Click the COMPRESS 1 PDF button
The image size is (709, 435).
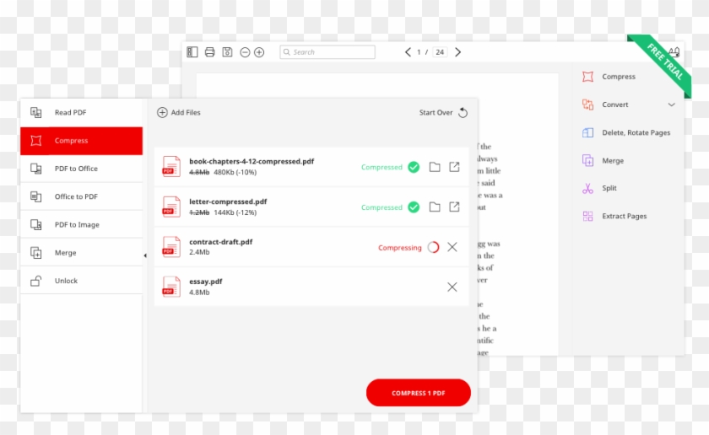point(418,393)
